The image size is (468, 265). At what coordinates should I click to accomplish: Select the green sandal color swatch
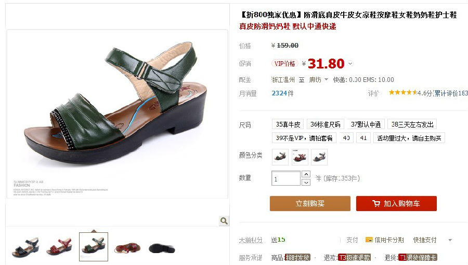click(x=280, y=157)
